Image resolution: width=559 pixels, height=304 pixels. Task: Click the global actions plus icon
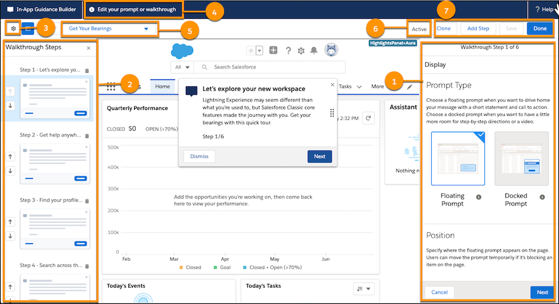point(273,51)
